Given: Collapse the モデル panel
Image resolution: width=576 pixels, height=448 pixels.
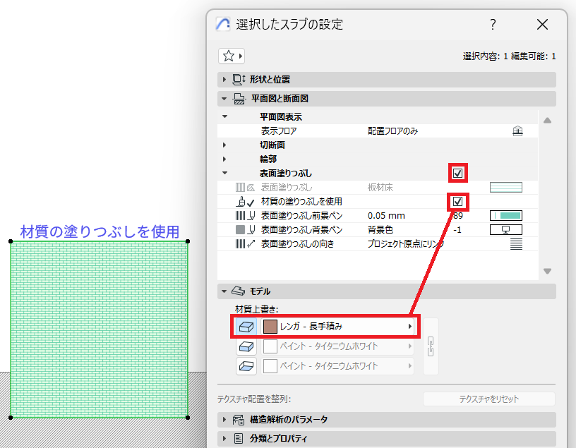Looking at the screenshot, I should (224, 291).
